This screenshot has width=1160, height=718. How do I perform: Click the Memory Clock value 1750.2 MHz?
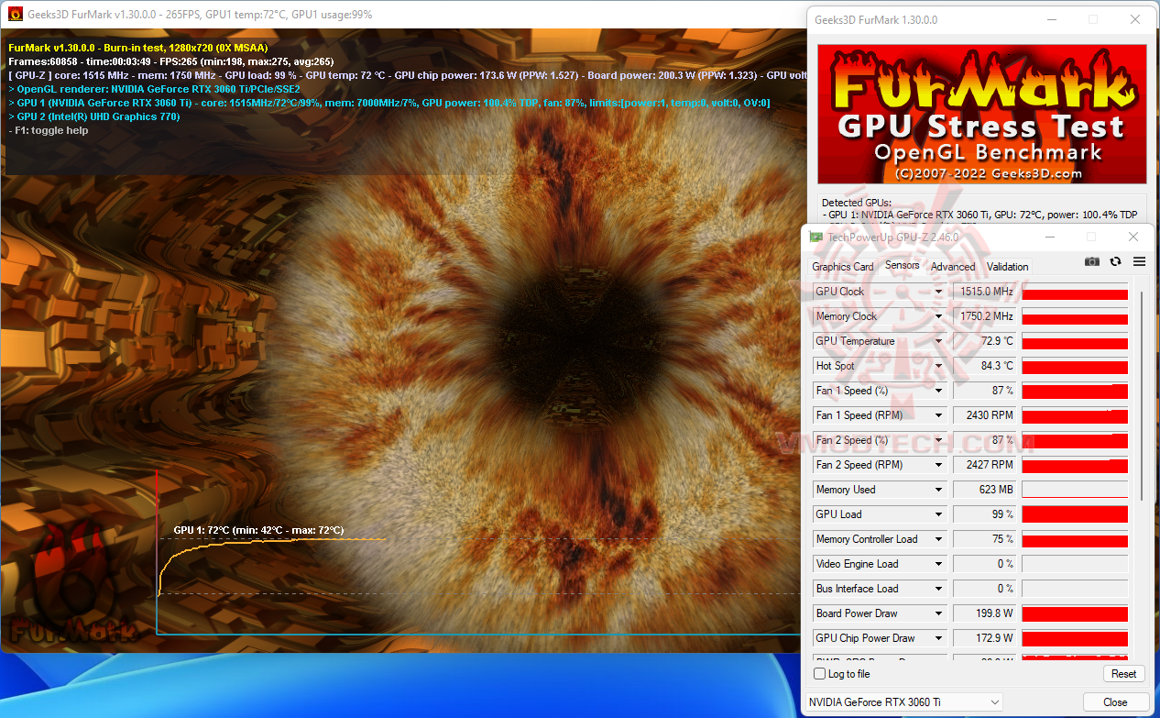click(985, 316)
